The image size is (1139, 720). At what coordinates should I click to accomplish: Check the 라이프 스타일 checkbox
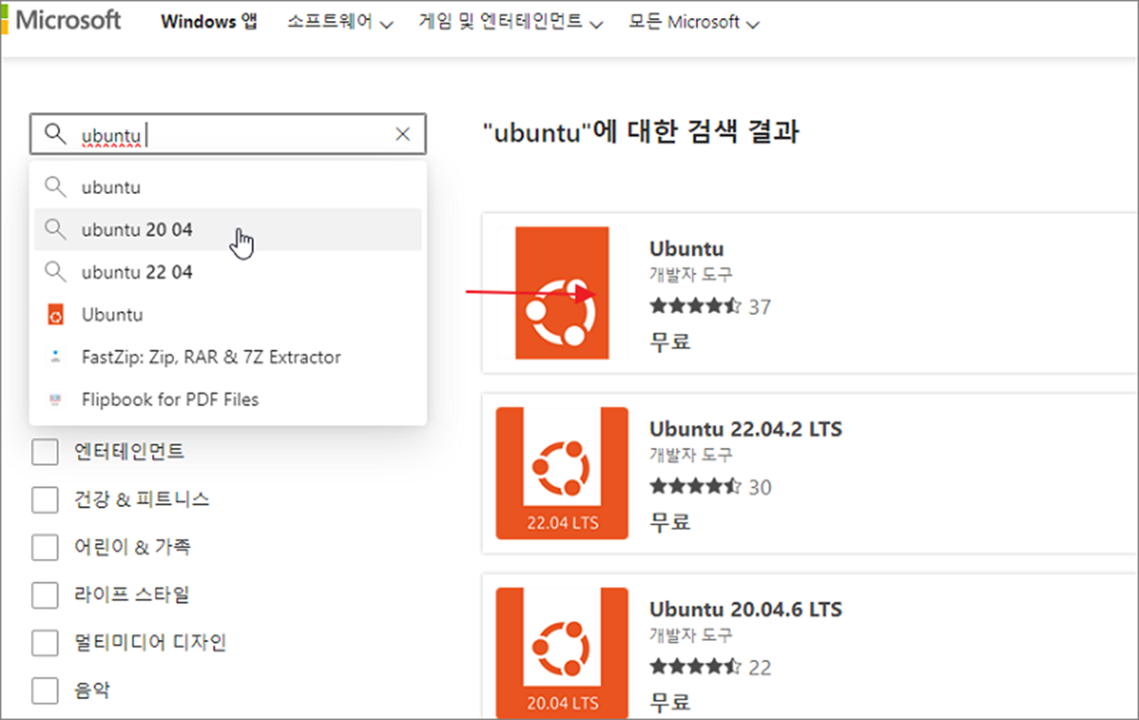pyautogui.click(x=45, y=595)
